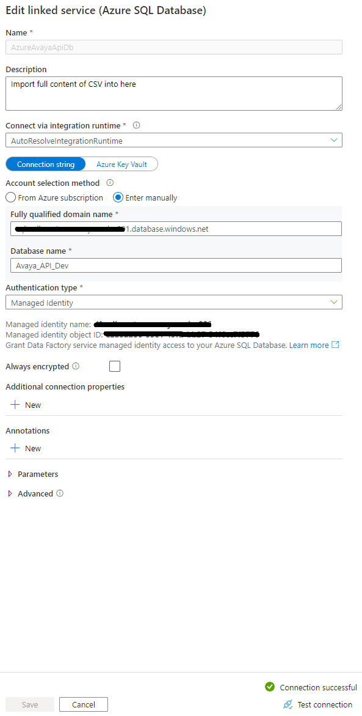Enable the Always encrypted checkbox

pos(114,366)
